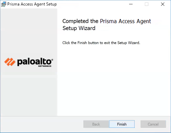Click the blank white content area

point(114,80)
